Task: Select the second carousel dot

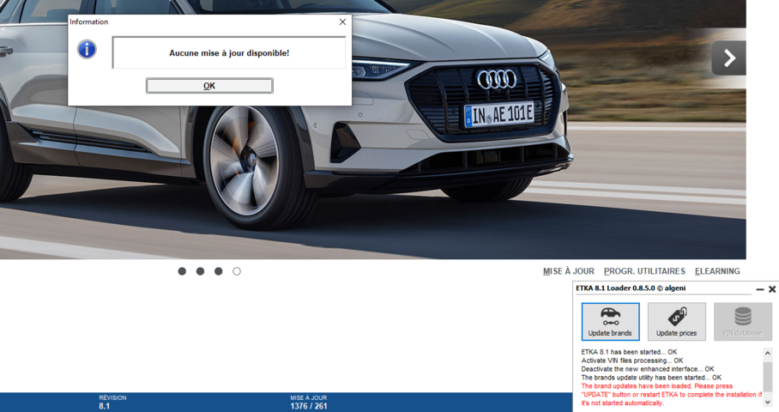Action: click(200, 271)
